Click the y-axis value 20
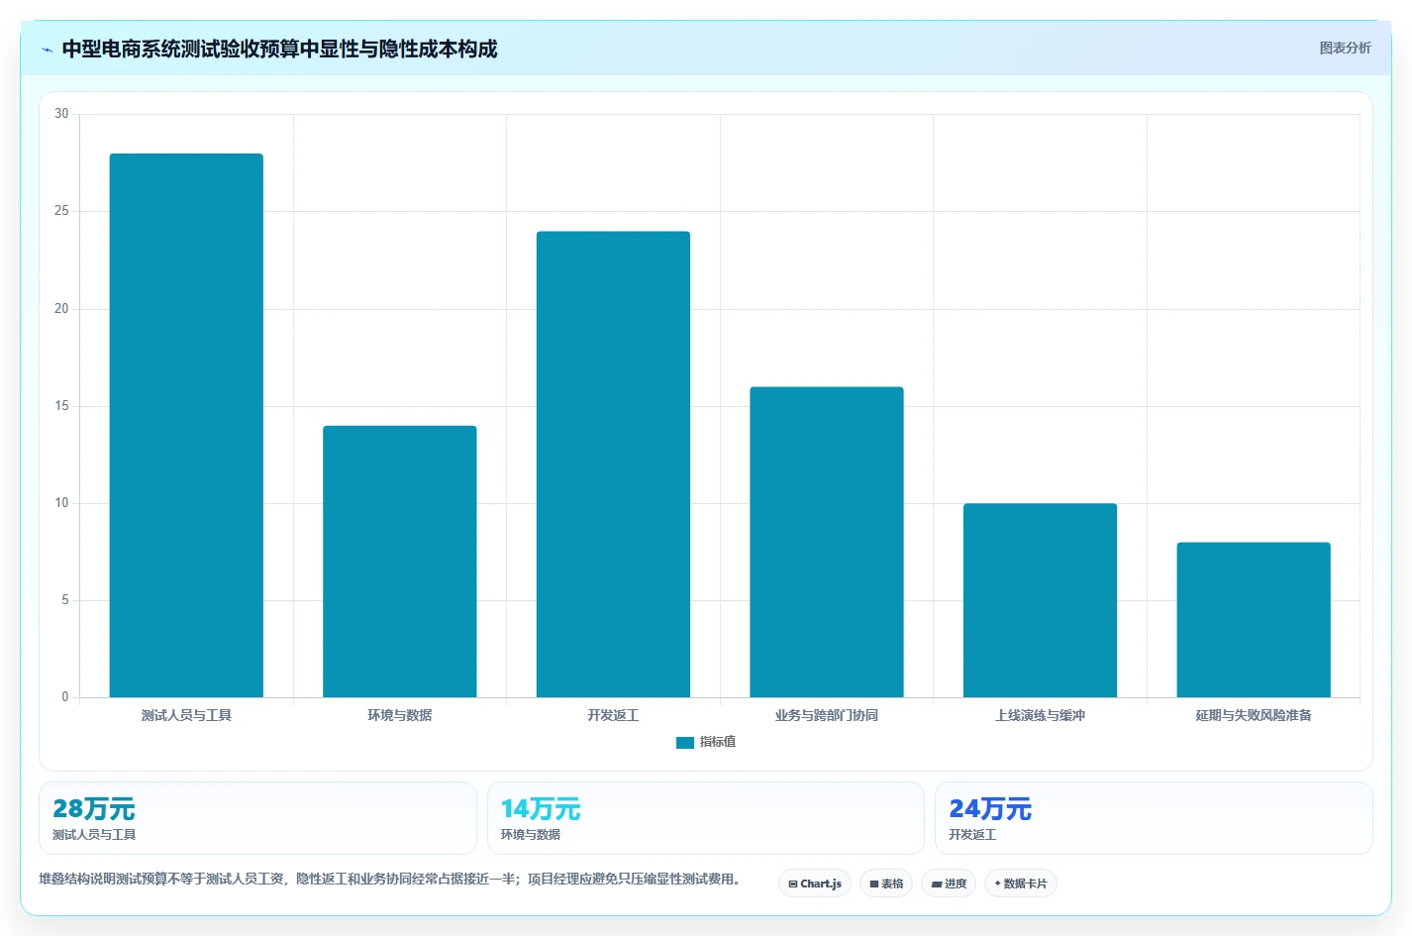This screenshot has height=936, width=1412. click(61, 309)
